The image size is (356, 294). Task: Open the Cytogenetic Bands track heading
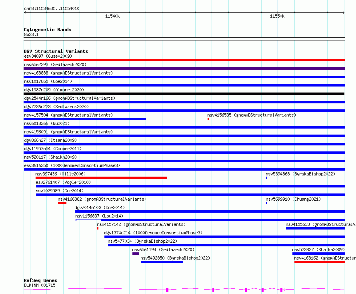pos(48,30)
